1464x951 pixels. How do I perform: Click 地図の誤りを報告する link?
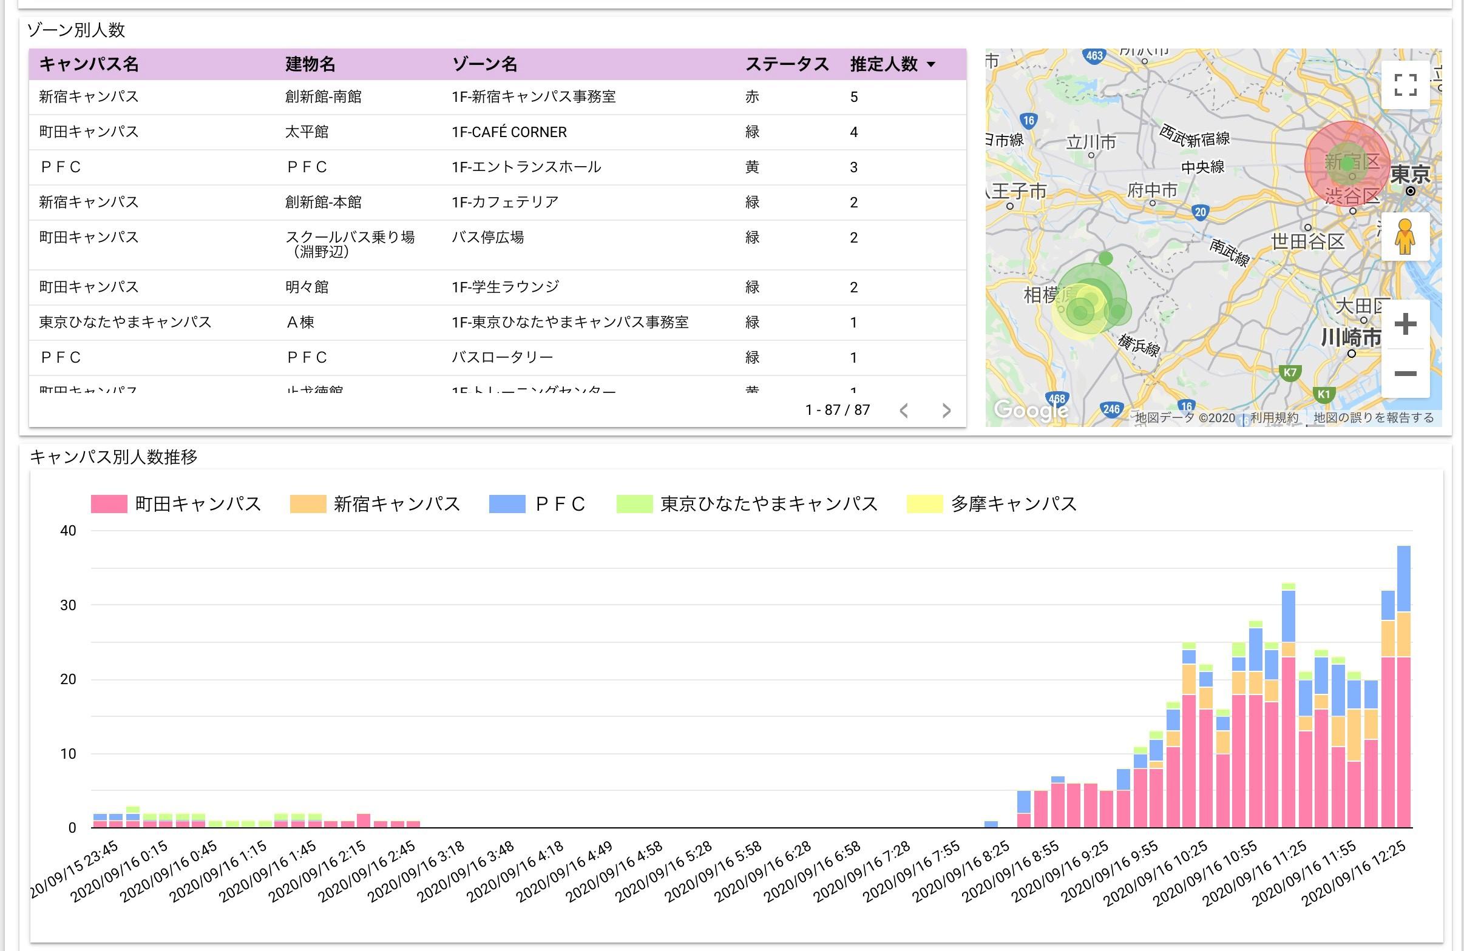coord(1374,418)
